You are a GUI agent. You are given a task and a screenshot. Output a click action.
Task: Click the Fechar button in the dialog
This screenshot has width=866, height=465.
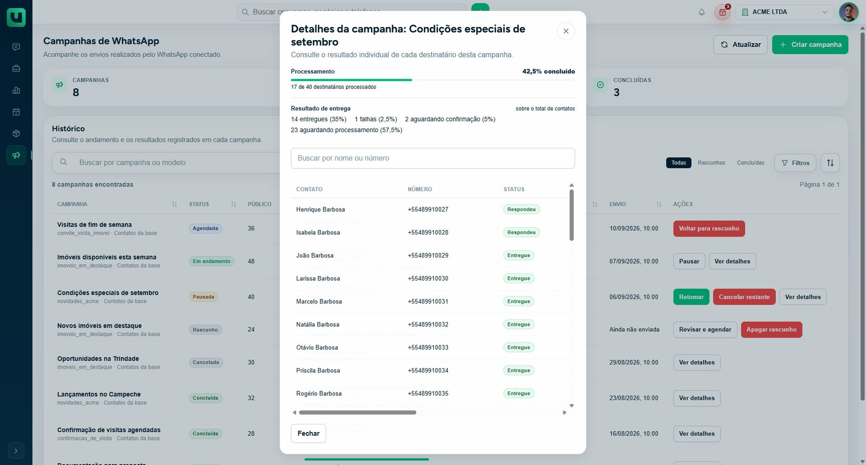(x=309, y=434)
